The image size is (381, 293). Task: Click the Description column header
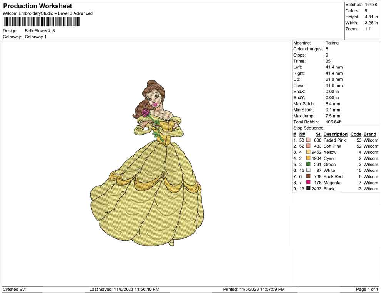click(x=335, y=134)
